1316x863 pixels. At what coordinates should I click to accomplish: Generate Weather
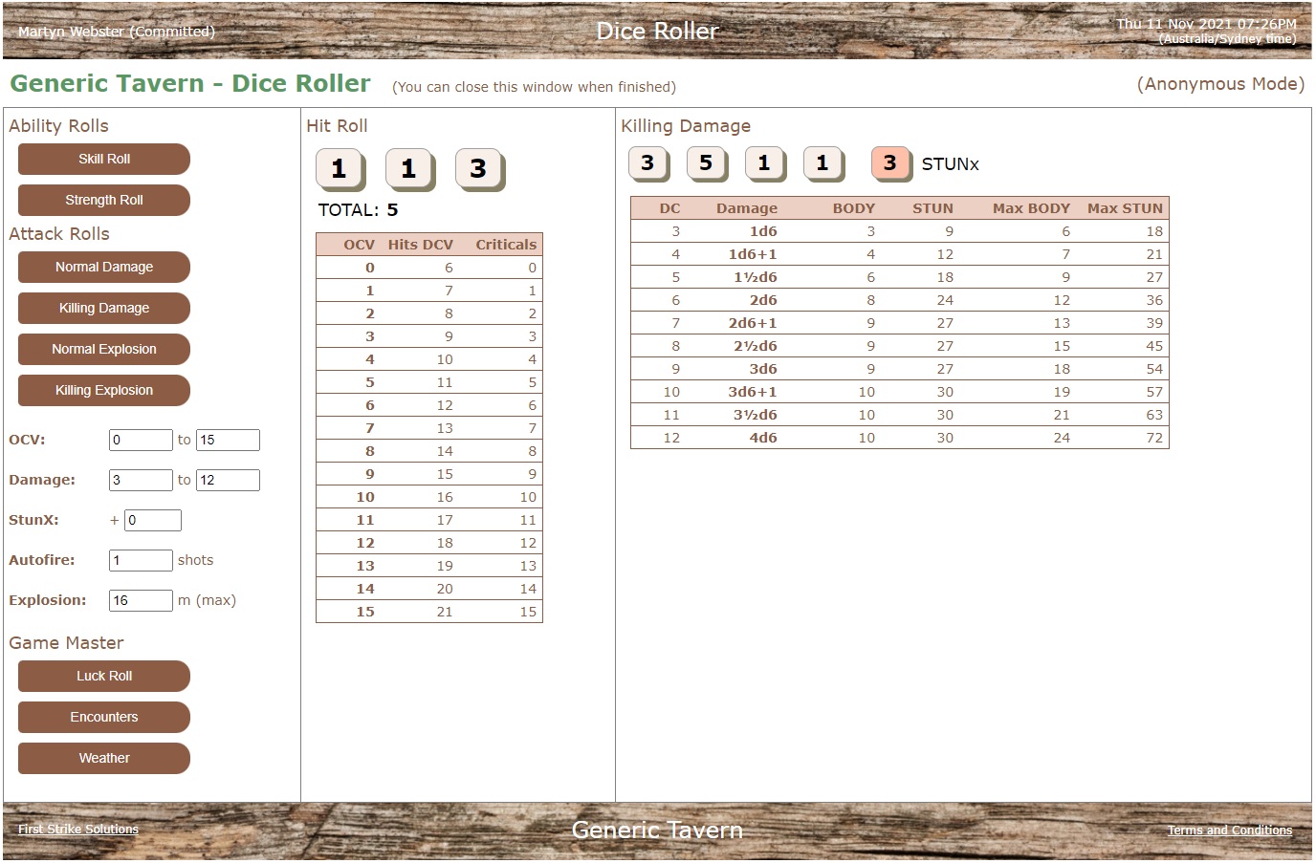click(x=104, y=759)
